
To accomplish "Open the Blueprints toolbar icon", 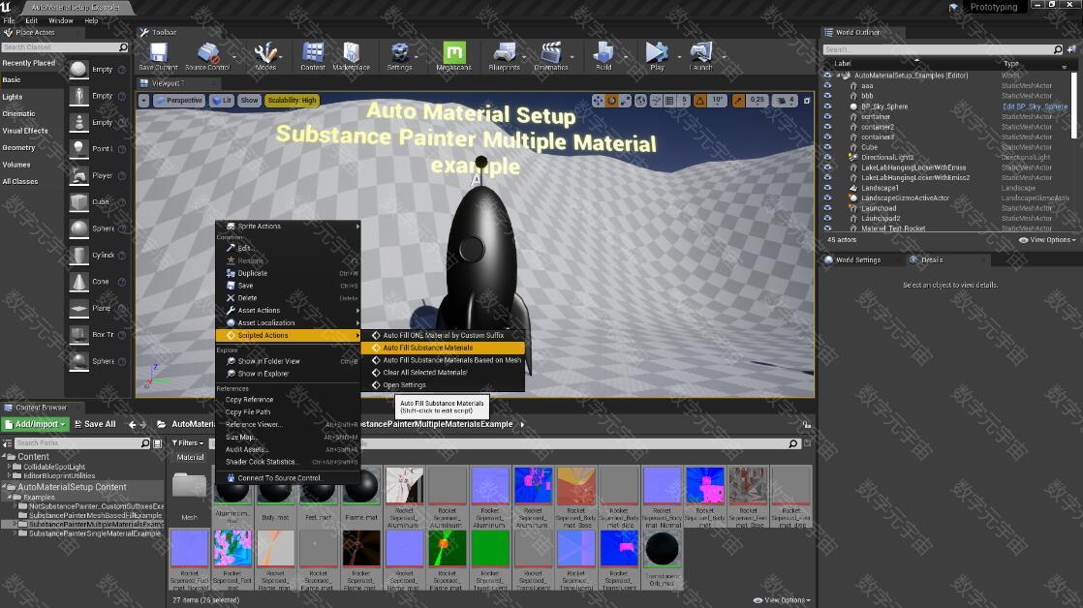I will (x=504, y=56).
